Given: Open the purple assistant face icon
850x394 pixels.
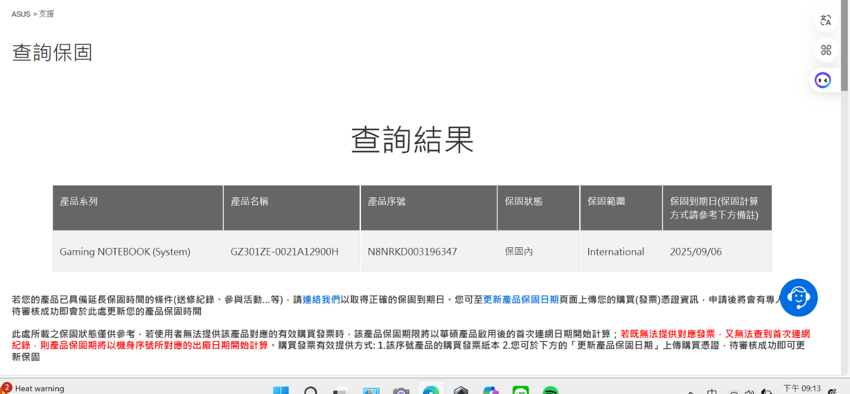Looking at the screenshot, I should pyautogui.click(x=823, y=80).
